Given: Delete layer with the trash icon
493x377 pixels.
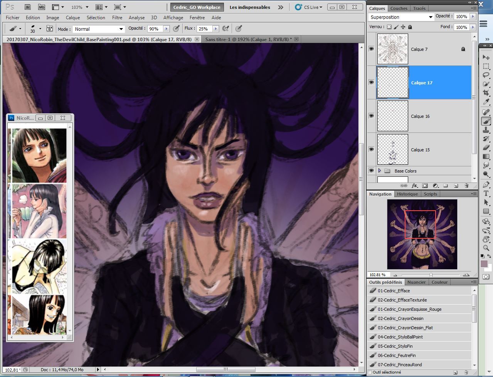Looking at the screenshot, I should coord(466,186).
